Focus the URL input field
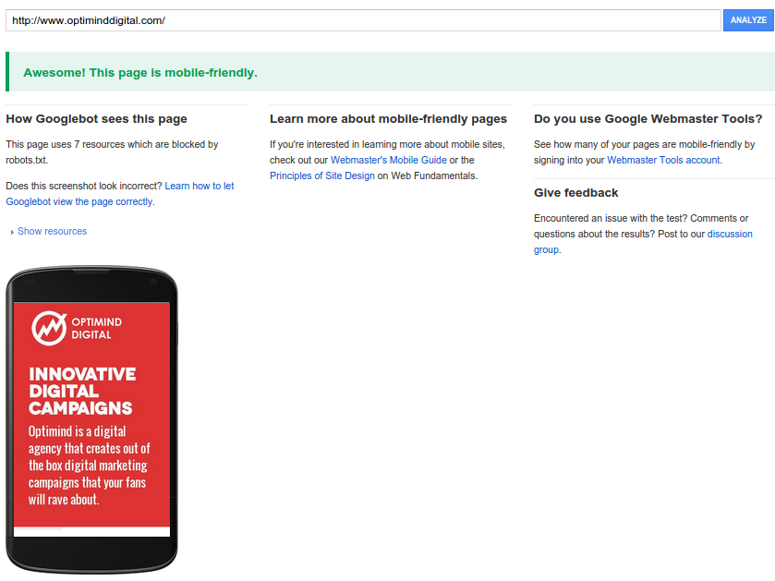 363,20
